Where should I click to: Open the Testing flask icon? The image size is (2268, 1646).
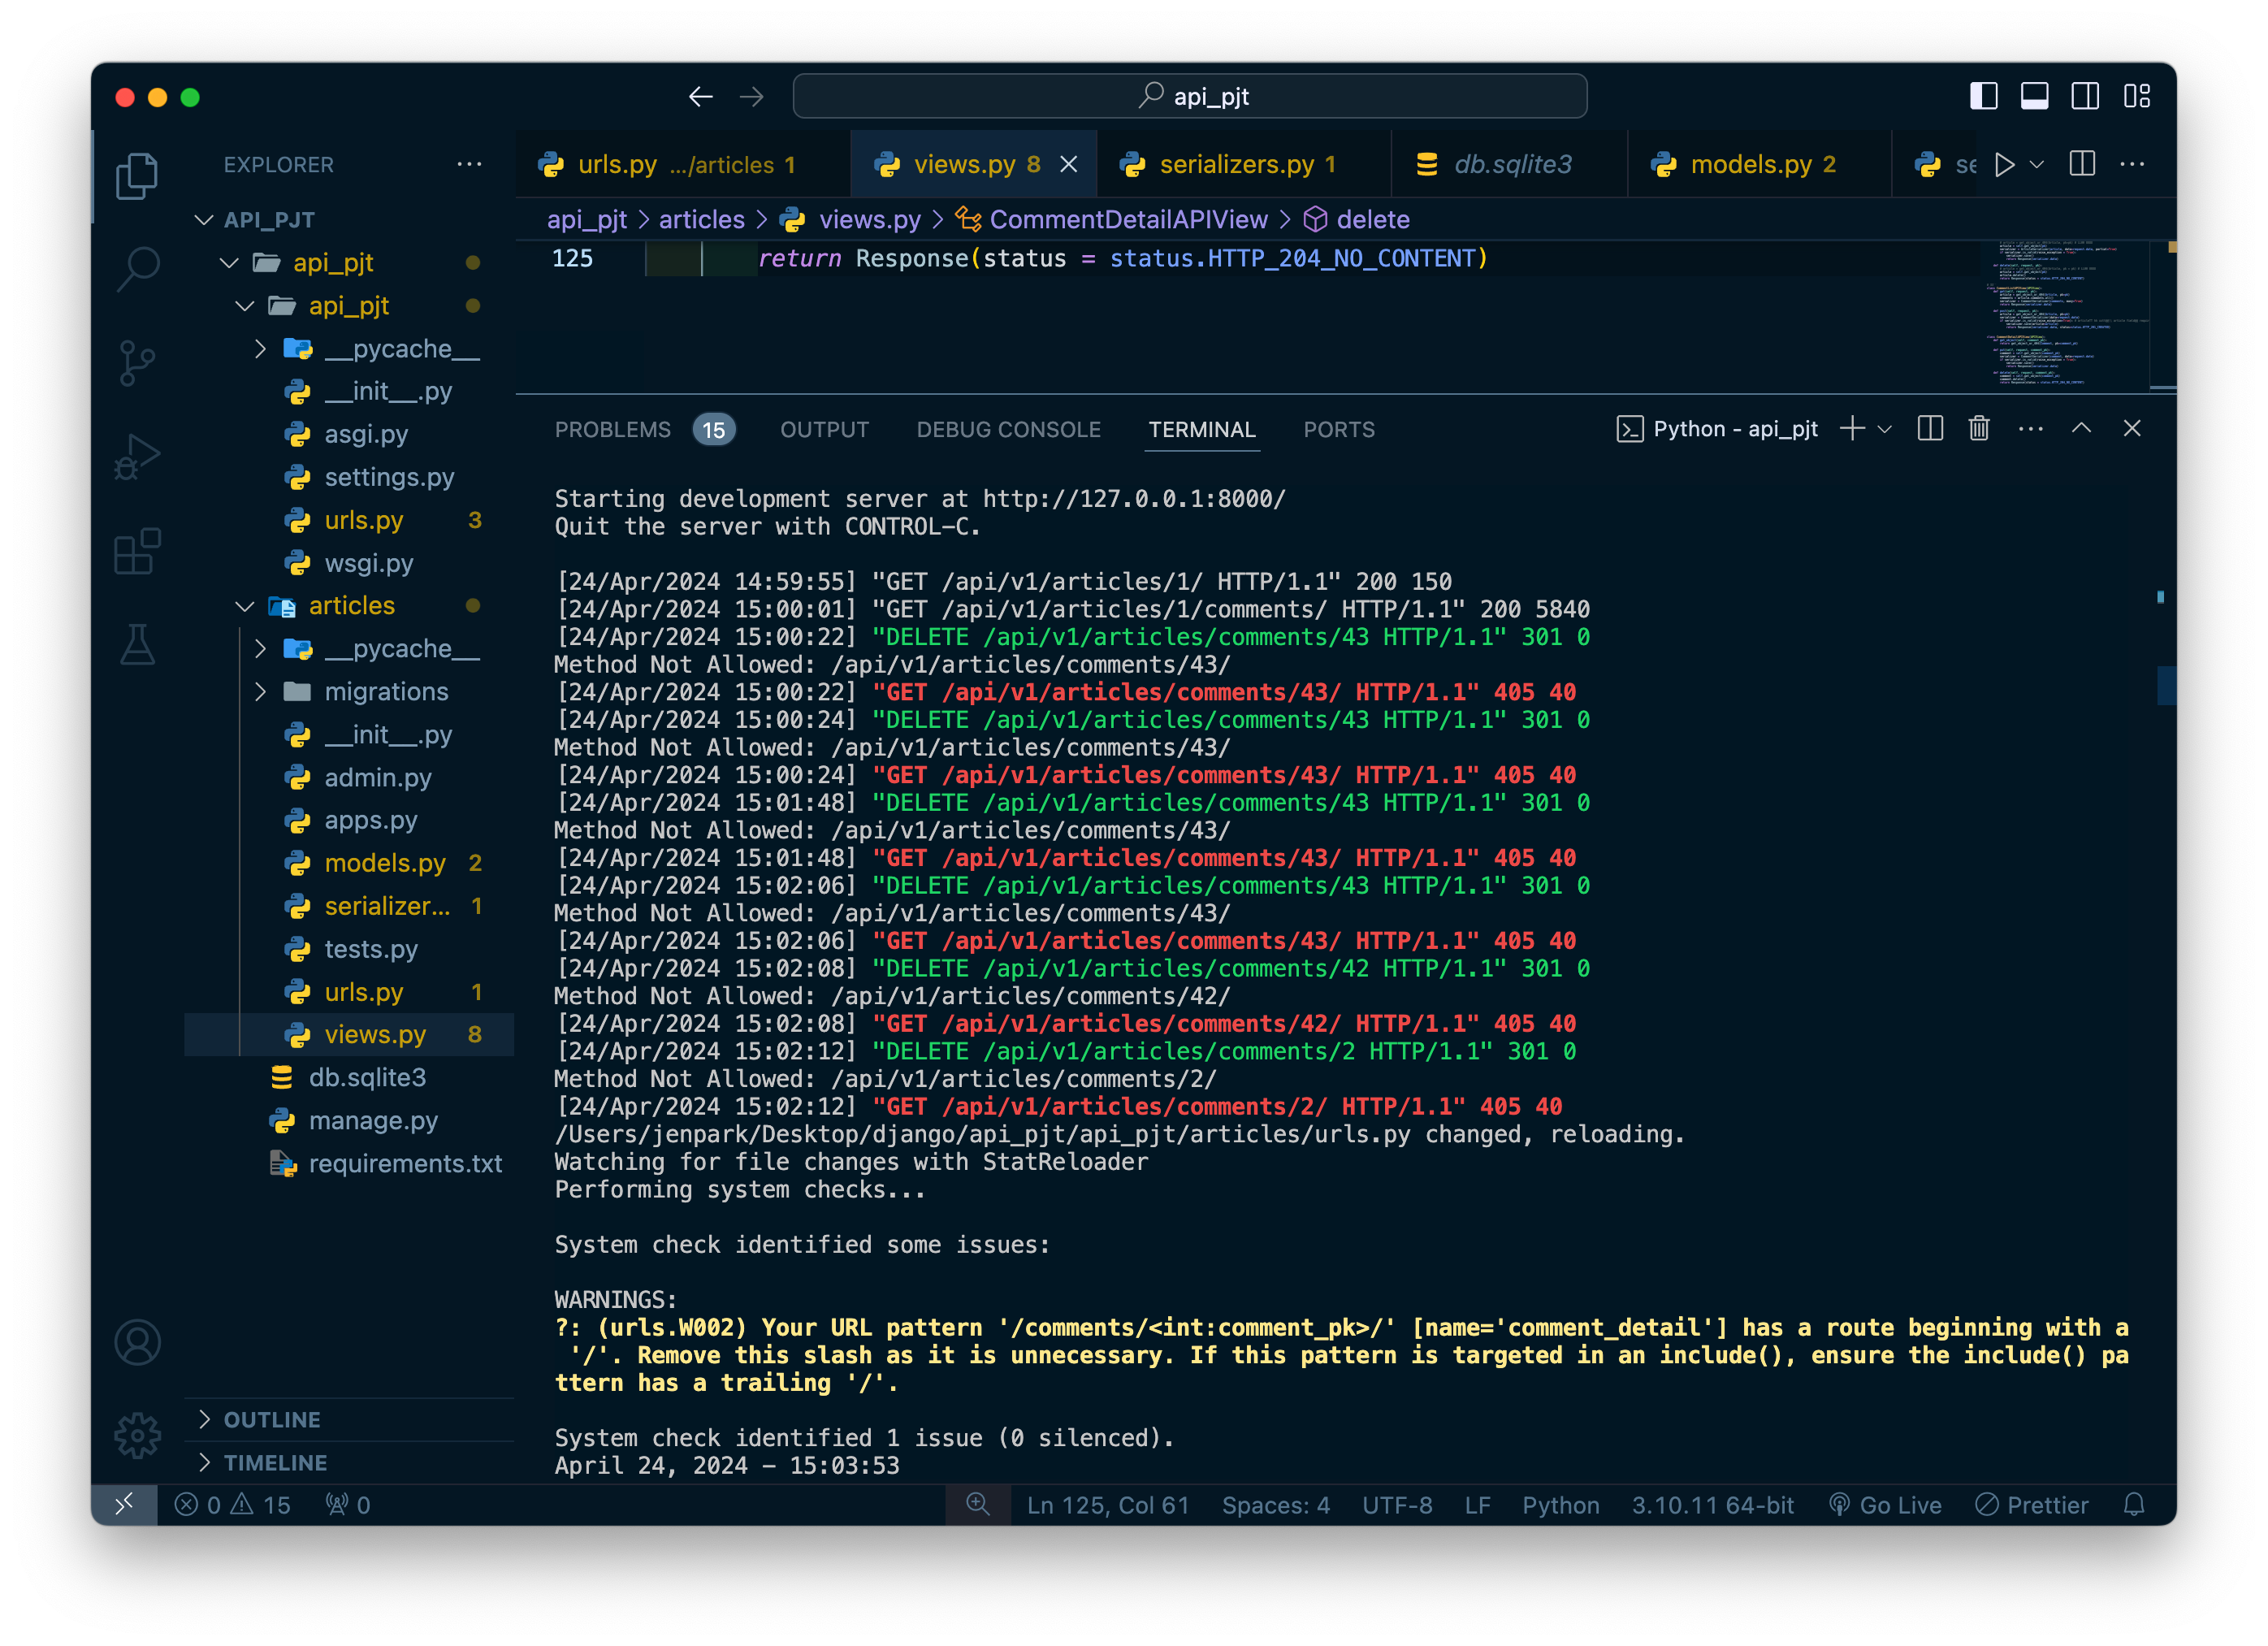[x=137, y=645]
